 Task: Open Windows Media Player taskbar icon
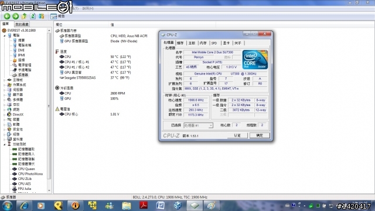click(41, 206)
